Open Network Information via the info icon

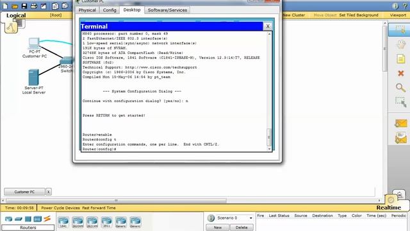395,6
